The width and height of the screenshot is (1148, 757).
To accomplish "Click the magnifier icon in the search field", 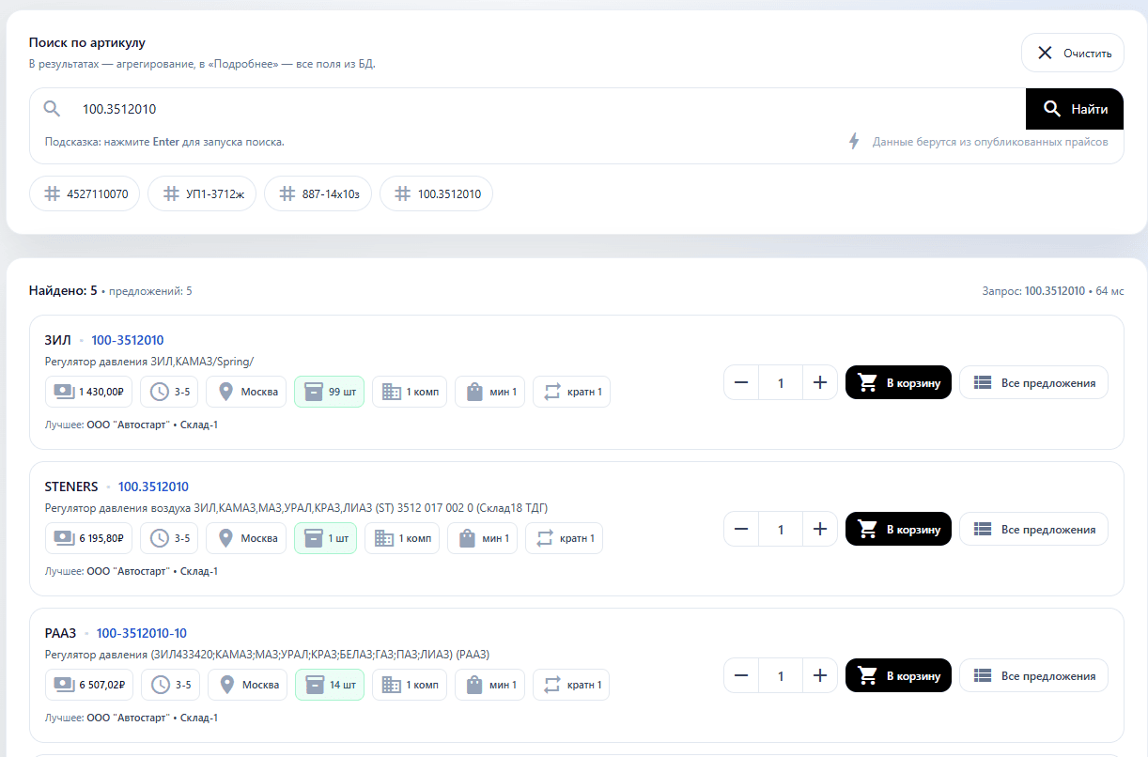I will 52,108.
